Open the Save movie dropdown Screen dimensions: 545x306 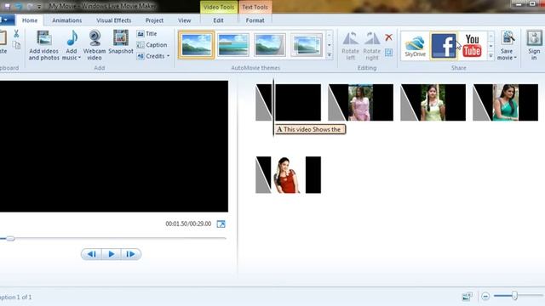coord(508,46)
